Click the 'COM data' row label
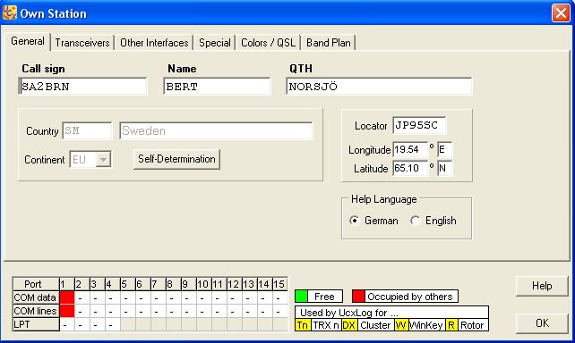 [36, 297]
